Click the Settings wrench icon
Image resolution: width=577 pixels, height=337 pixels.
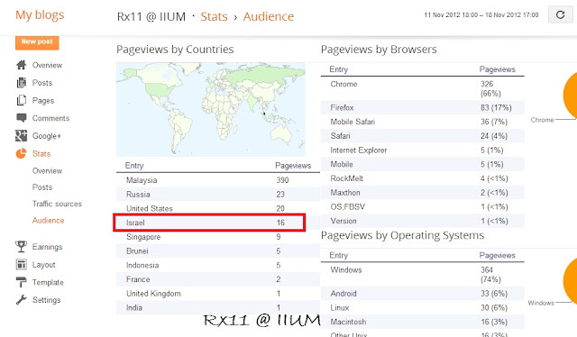pyautogui.click(x=22, y=300)
